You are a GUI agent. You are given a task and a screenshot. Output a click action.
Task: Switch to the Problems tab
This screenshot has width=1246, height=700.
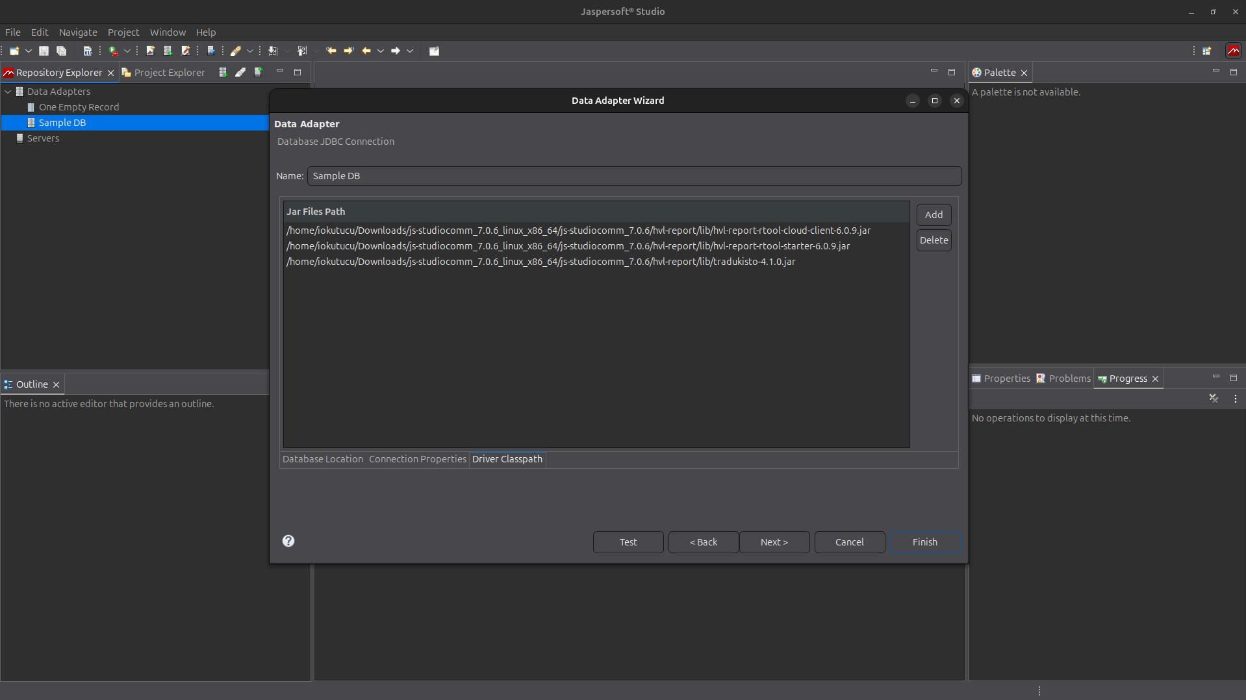[1063, 379]
